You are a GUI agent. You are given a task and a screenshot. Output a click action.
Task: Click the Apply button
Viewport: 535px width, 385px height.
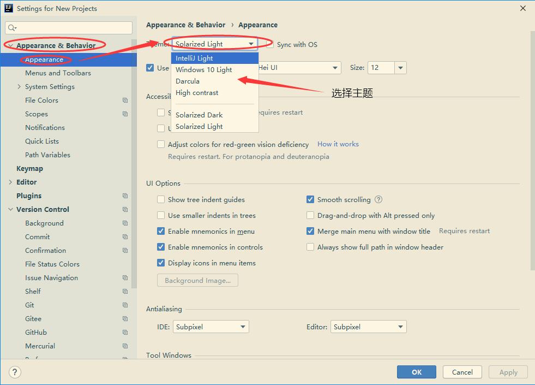pyautogui.click(x=508, y=372)
